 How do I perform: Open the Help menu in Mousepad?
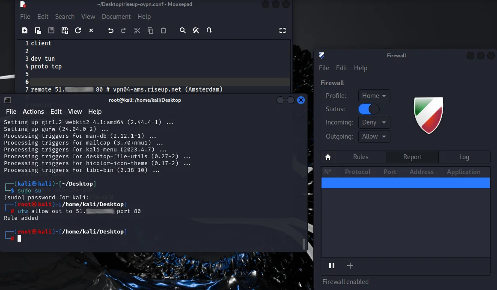(144, 17)
